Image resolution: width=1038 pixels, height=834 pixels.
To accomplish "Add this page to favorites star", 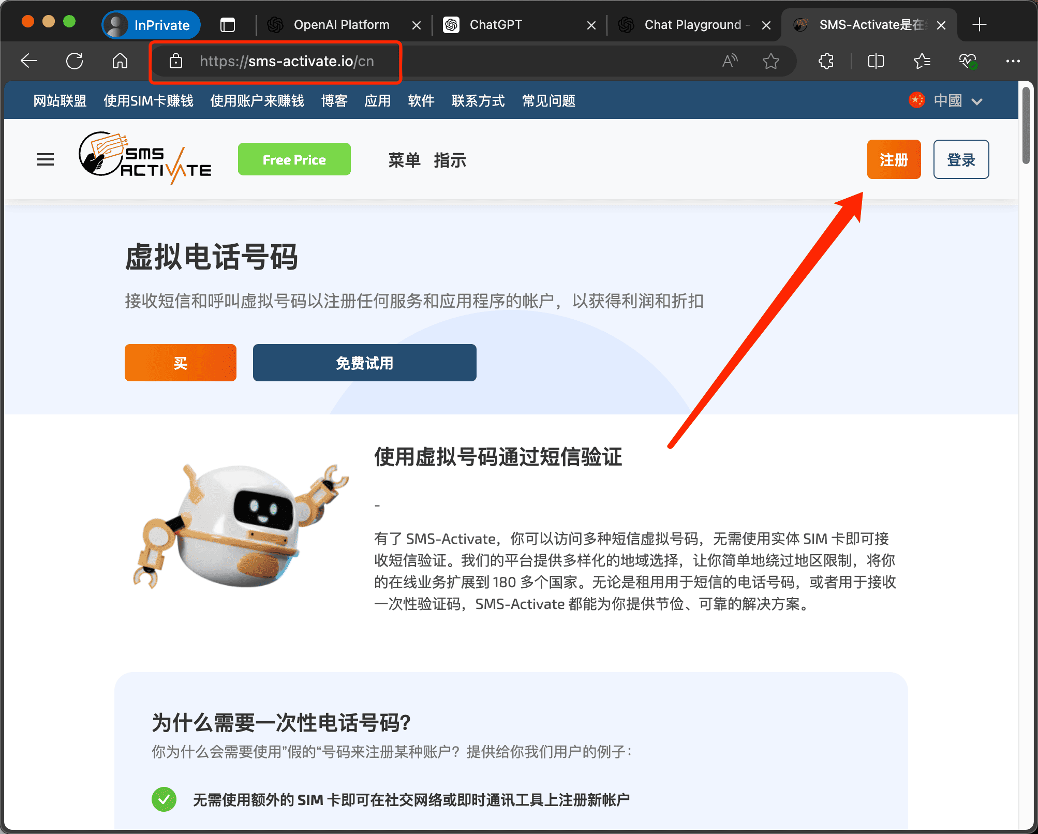I will point(770,61).
